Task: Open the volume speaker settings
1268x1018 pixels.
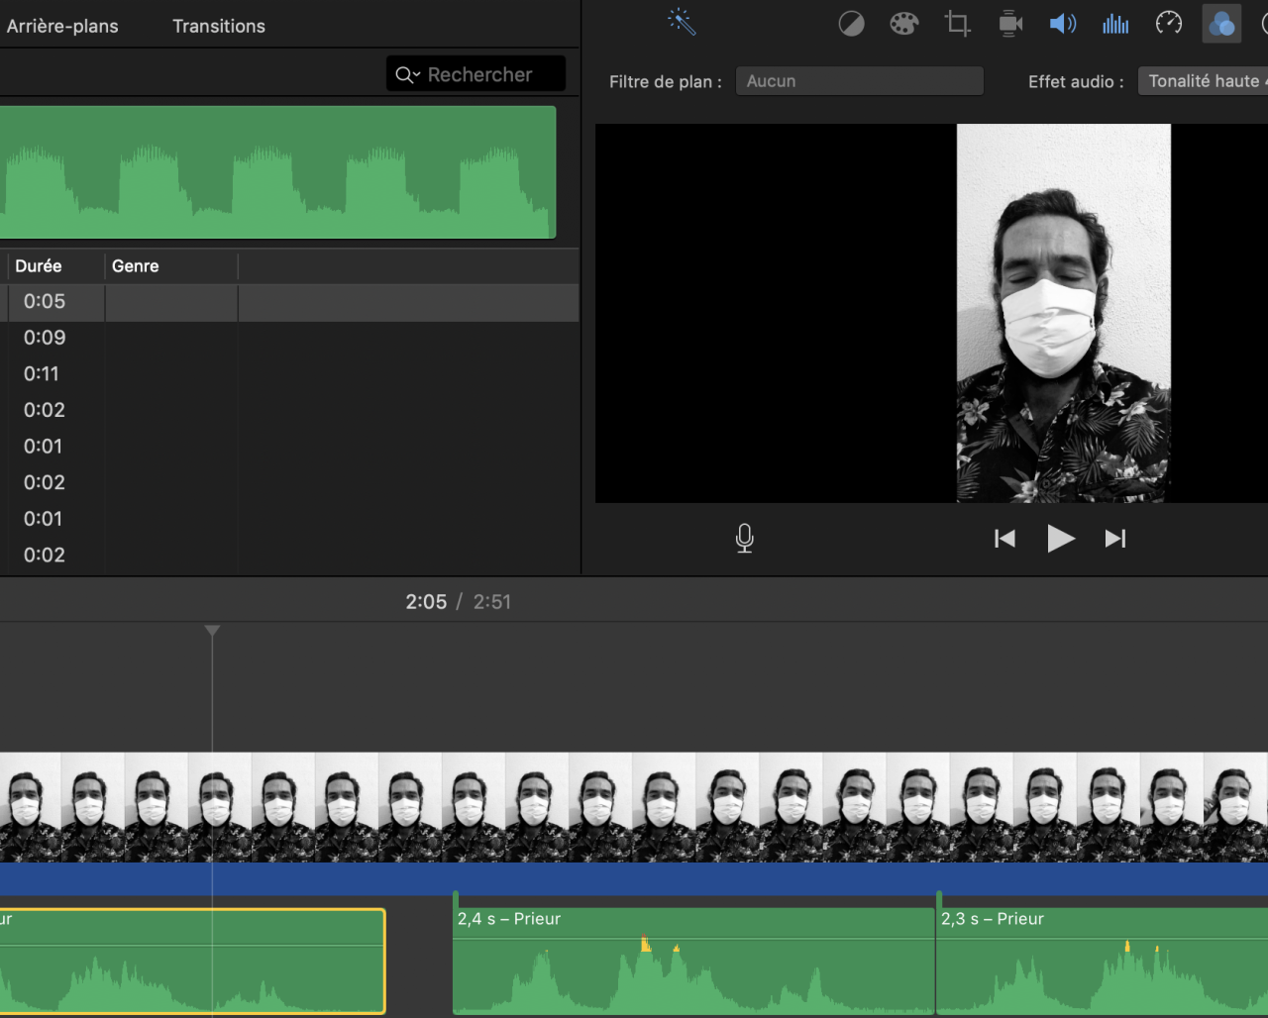Action: pos(1062,24)
